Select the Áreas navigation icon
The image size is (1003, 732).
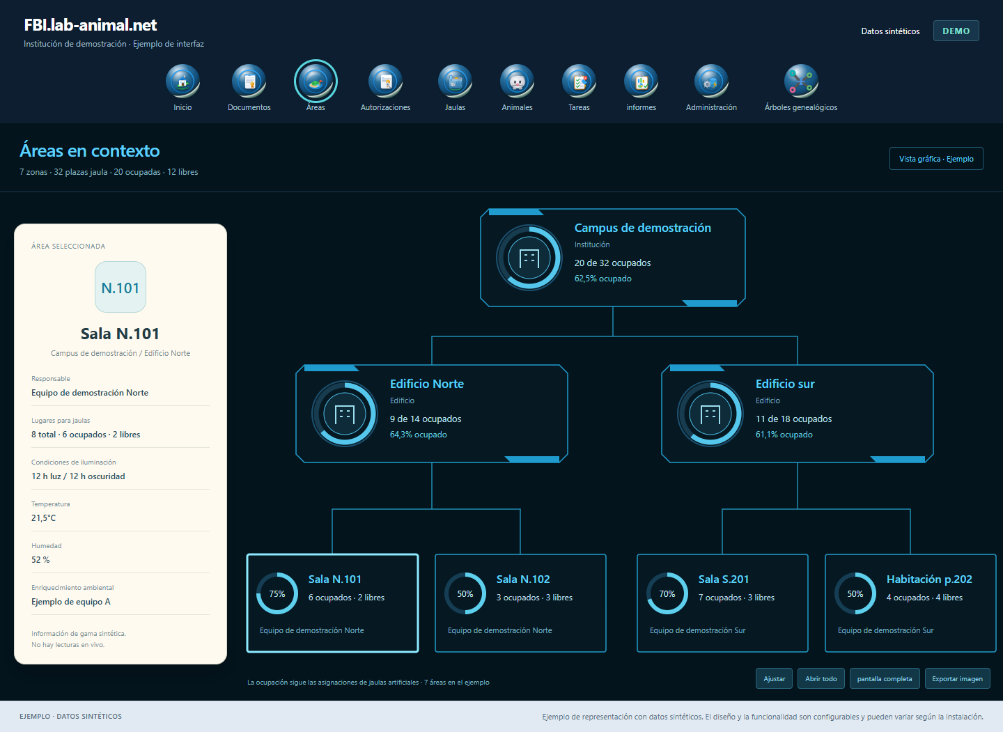(x=316, y=81)
